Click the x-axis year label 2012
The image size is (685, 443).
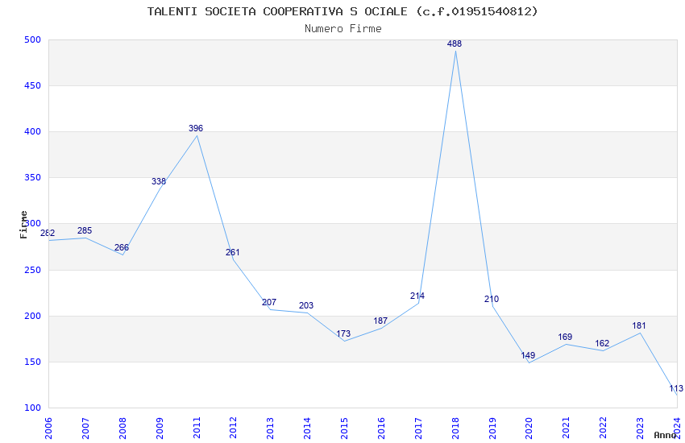pyautogui.click(x=233, y=429)
